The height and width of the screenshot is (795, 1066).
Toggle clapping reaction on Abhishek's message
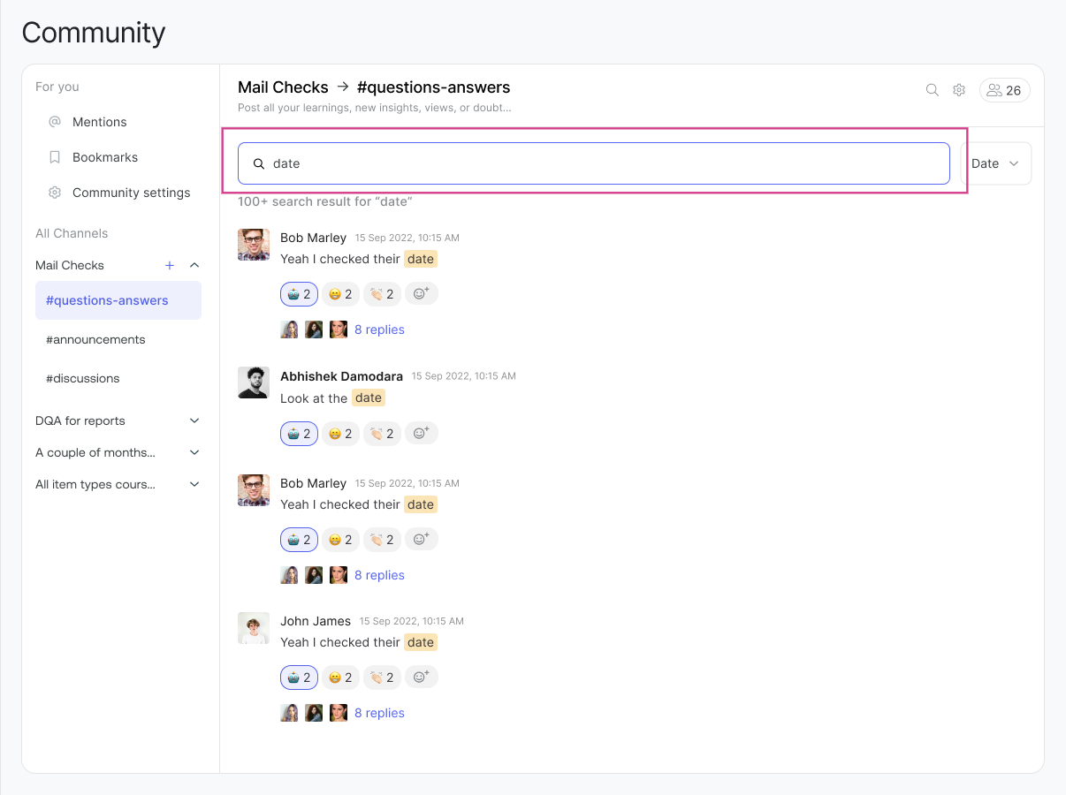point(382,434)
